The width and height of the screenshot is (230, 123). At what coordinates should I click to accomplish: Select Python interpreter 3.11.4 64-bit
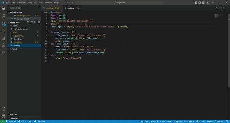pos(189,121)
